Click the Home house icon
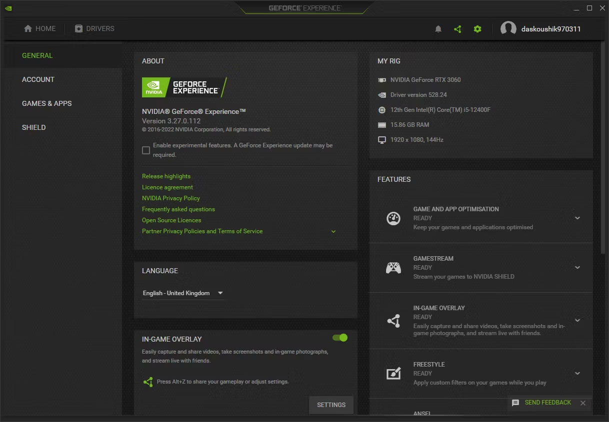Screen dimensions: 609x422 point(28,28)
